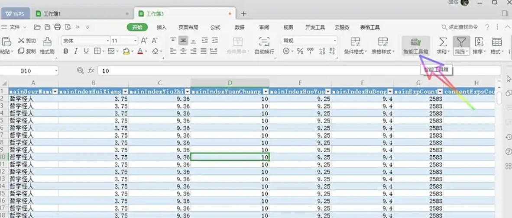Screen dimensions: 512x218
Task: Click the 自动换行 wrap text icon
Action: [x=264, y=42]
